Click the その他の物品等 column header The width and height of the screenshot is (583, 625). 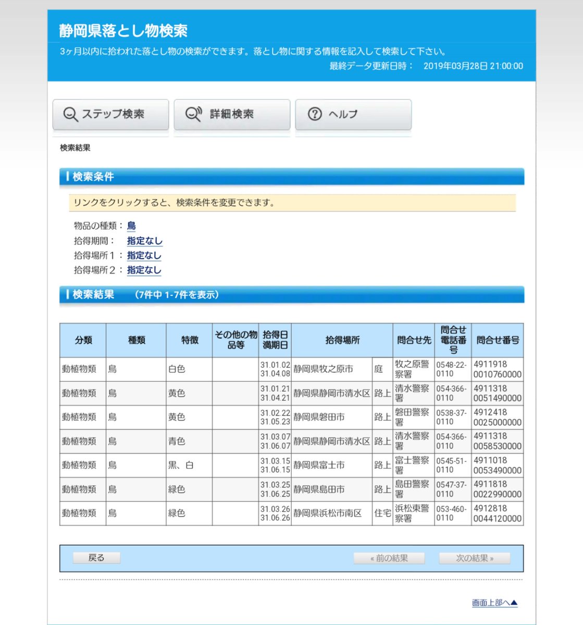click(235, 340)
